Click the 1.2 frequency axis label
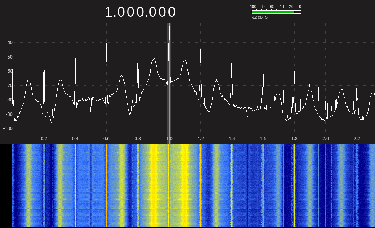Screen dimensions: 375x228 tap(201, 139)
